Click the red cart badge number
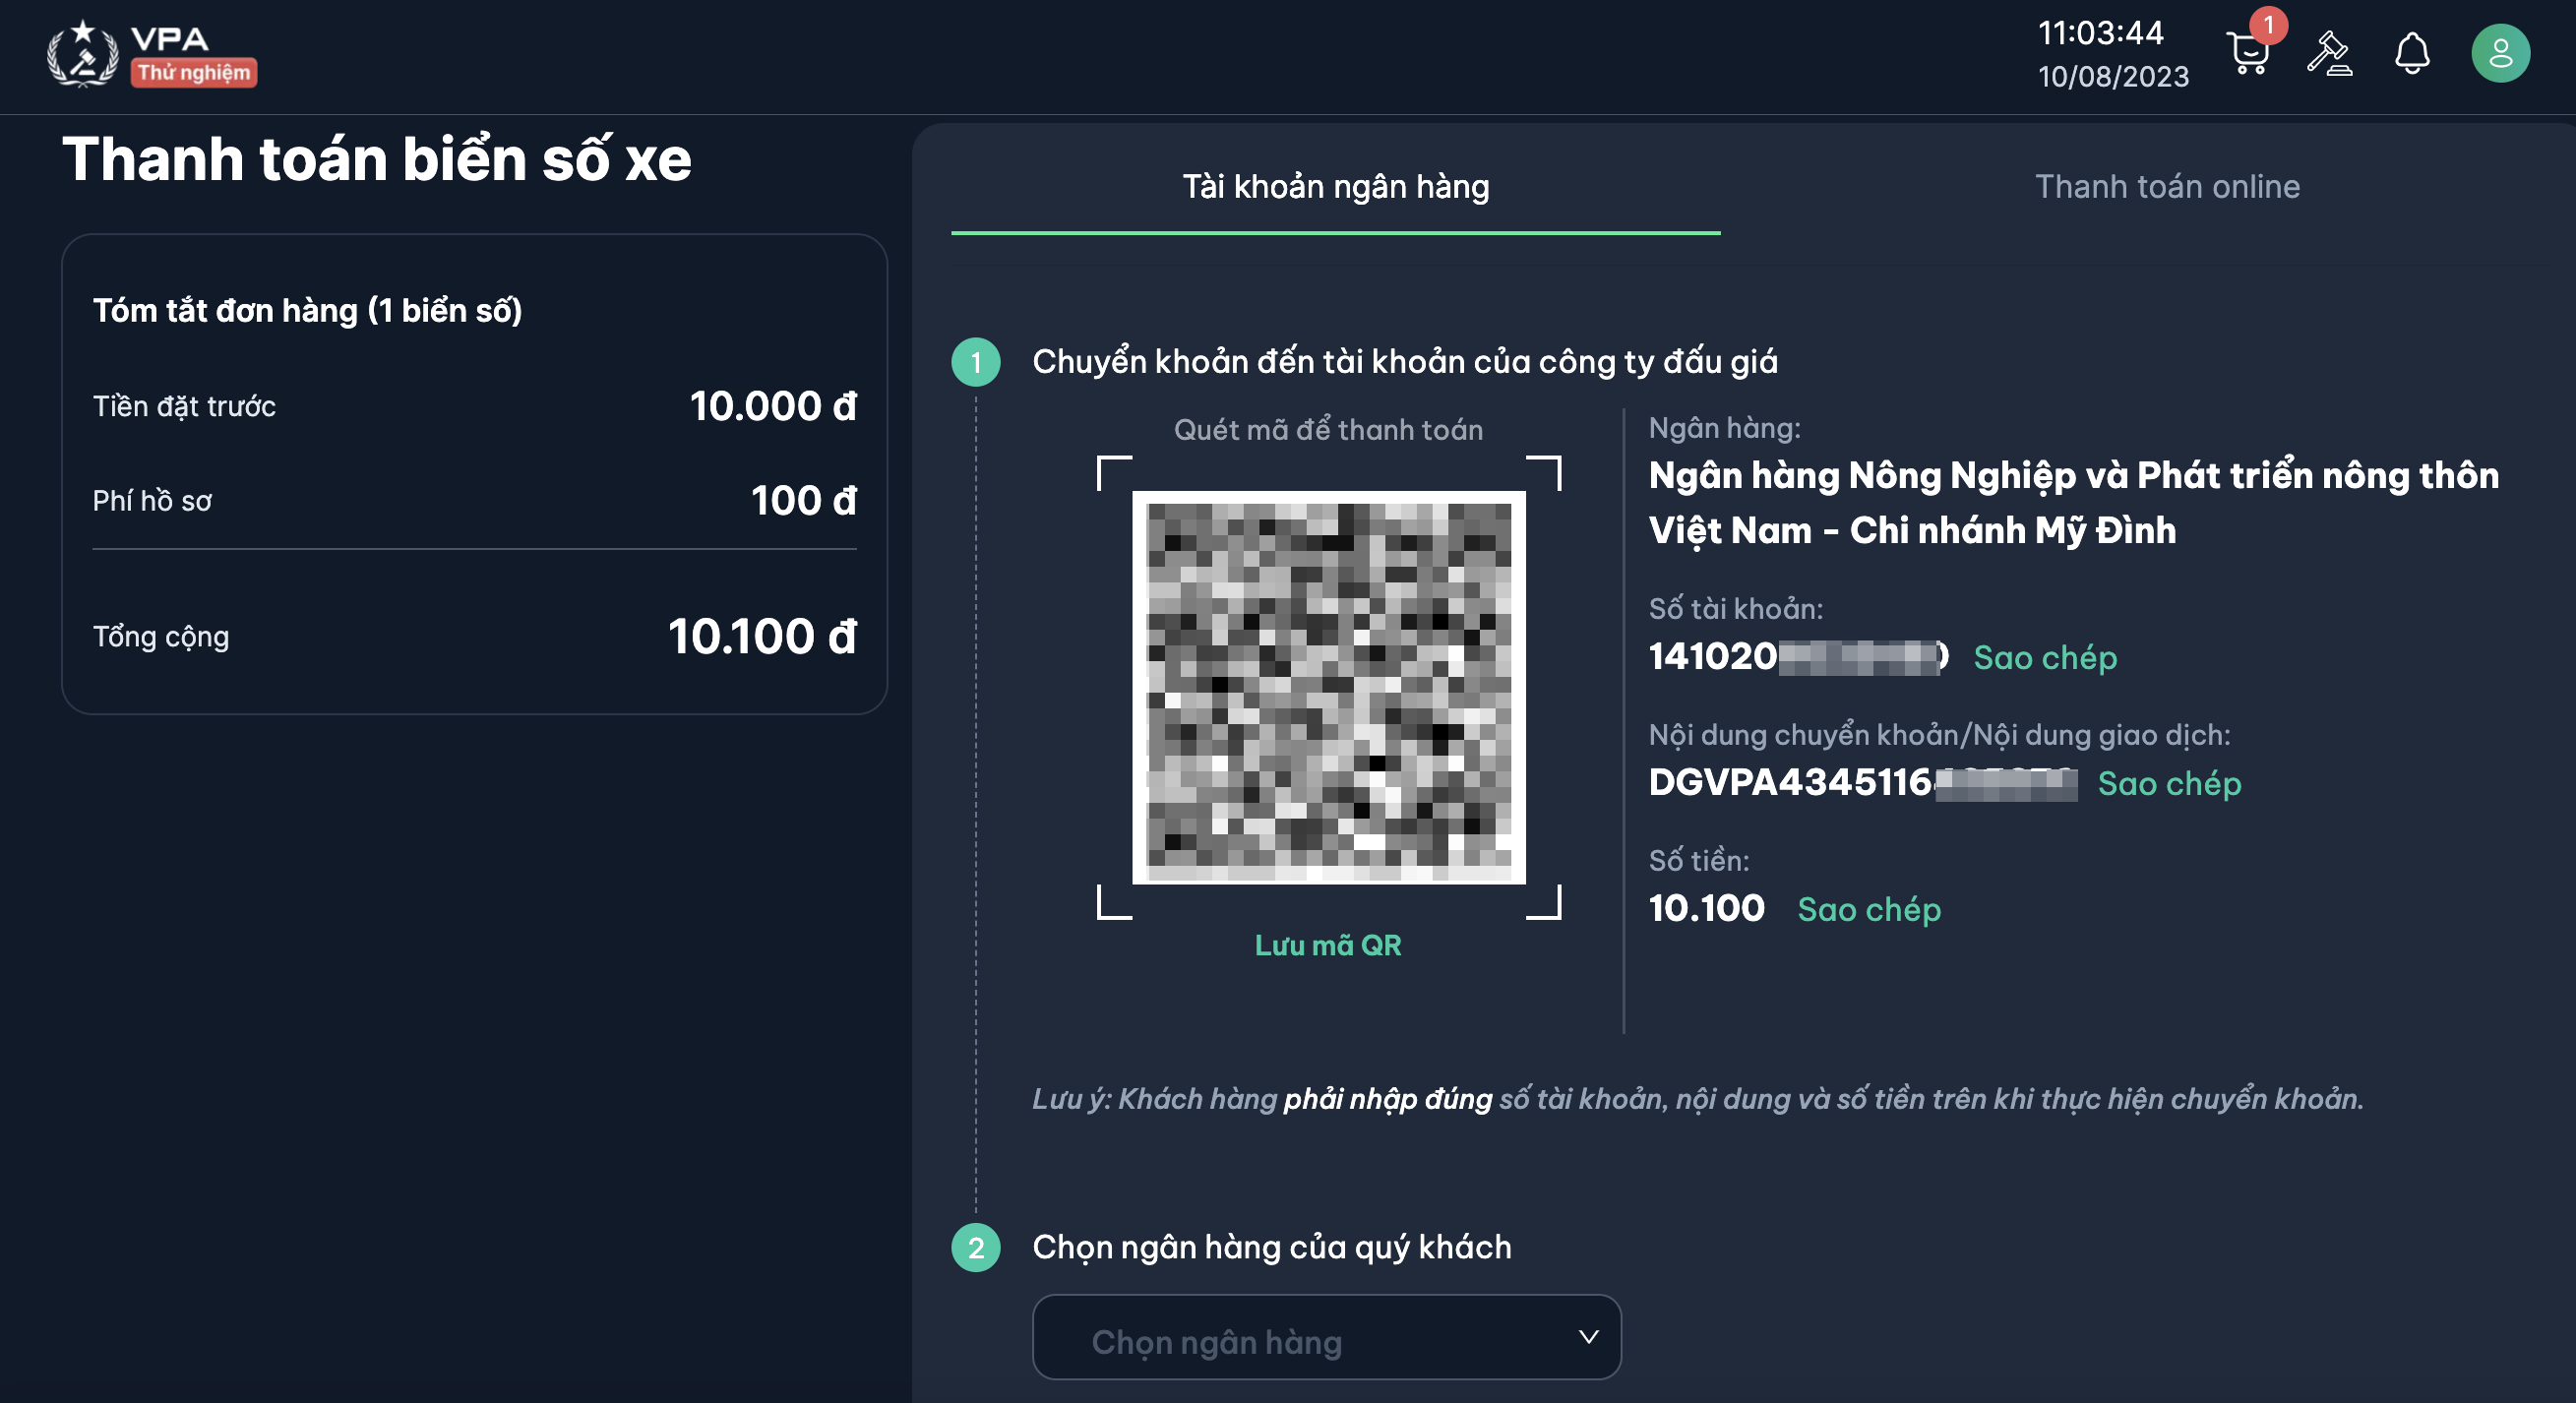Image resolution: width=2576 pixels, height=1403 pixels. (2268, 25)
